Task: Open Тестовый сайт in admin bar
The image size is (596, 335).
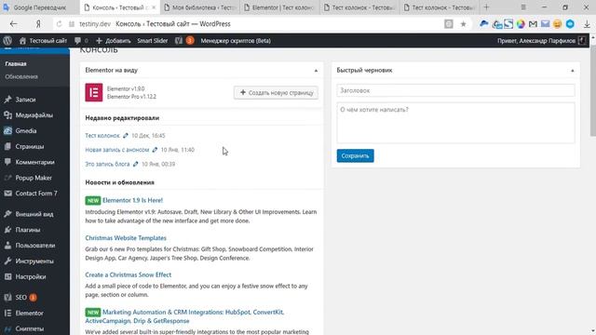Action: pyautogui.click(x=43, y=41)
